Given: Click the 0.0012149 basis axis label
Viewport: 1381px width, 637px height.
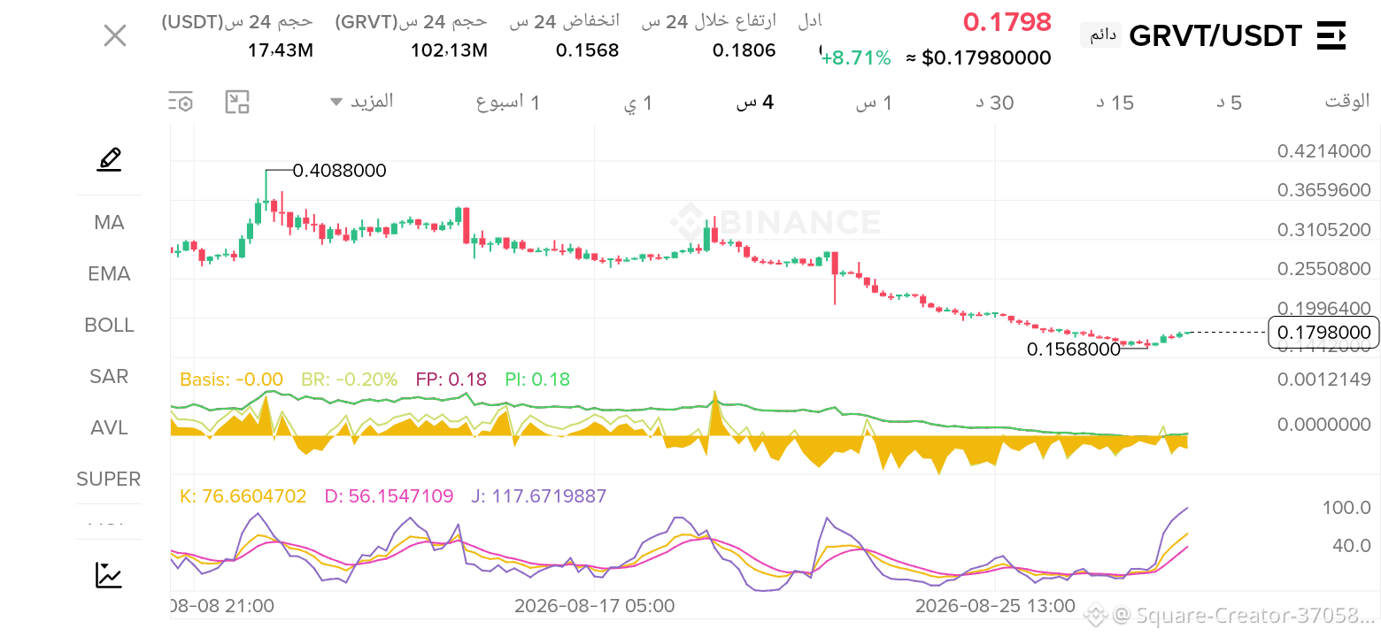Looking at the screenshot, I should pos(1323,380).
